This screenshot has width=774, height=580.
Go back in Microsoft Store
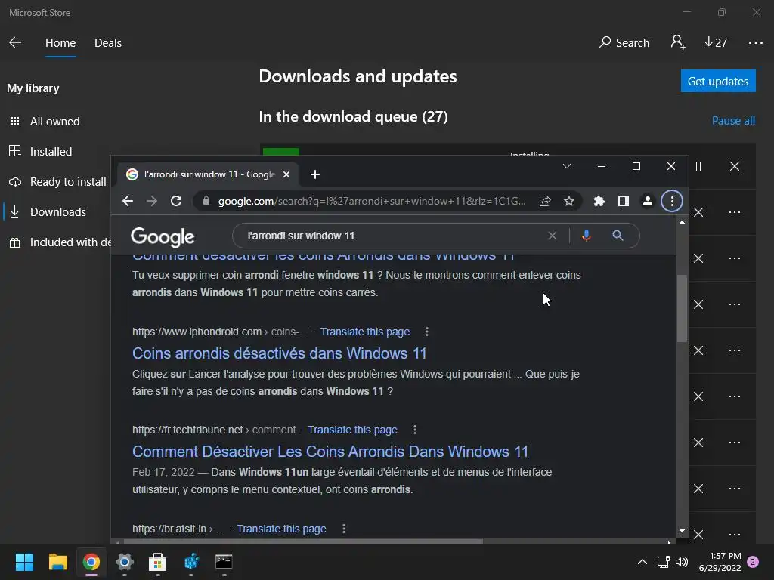pyautogui.click(x=15, y=42)
